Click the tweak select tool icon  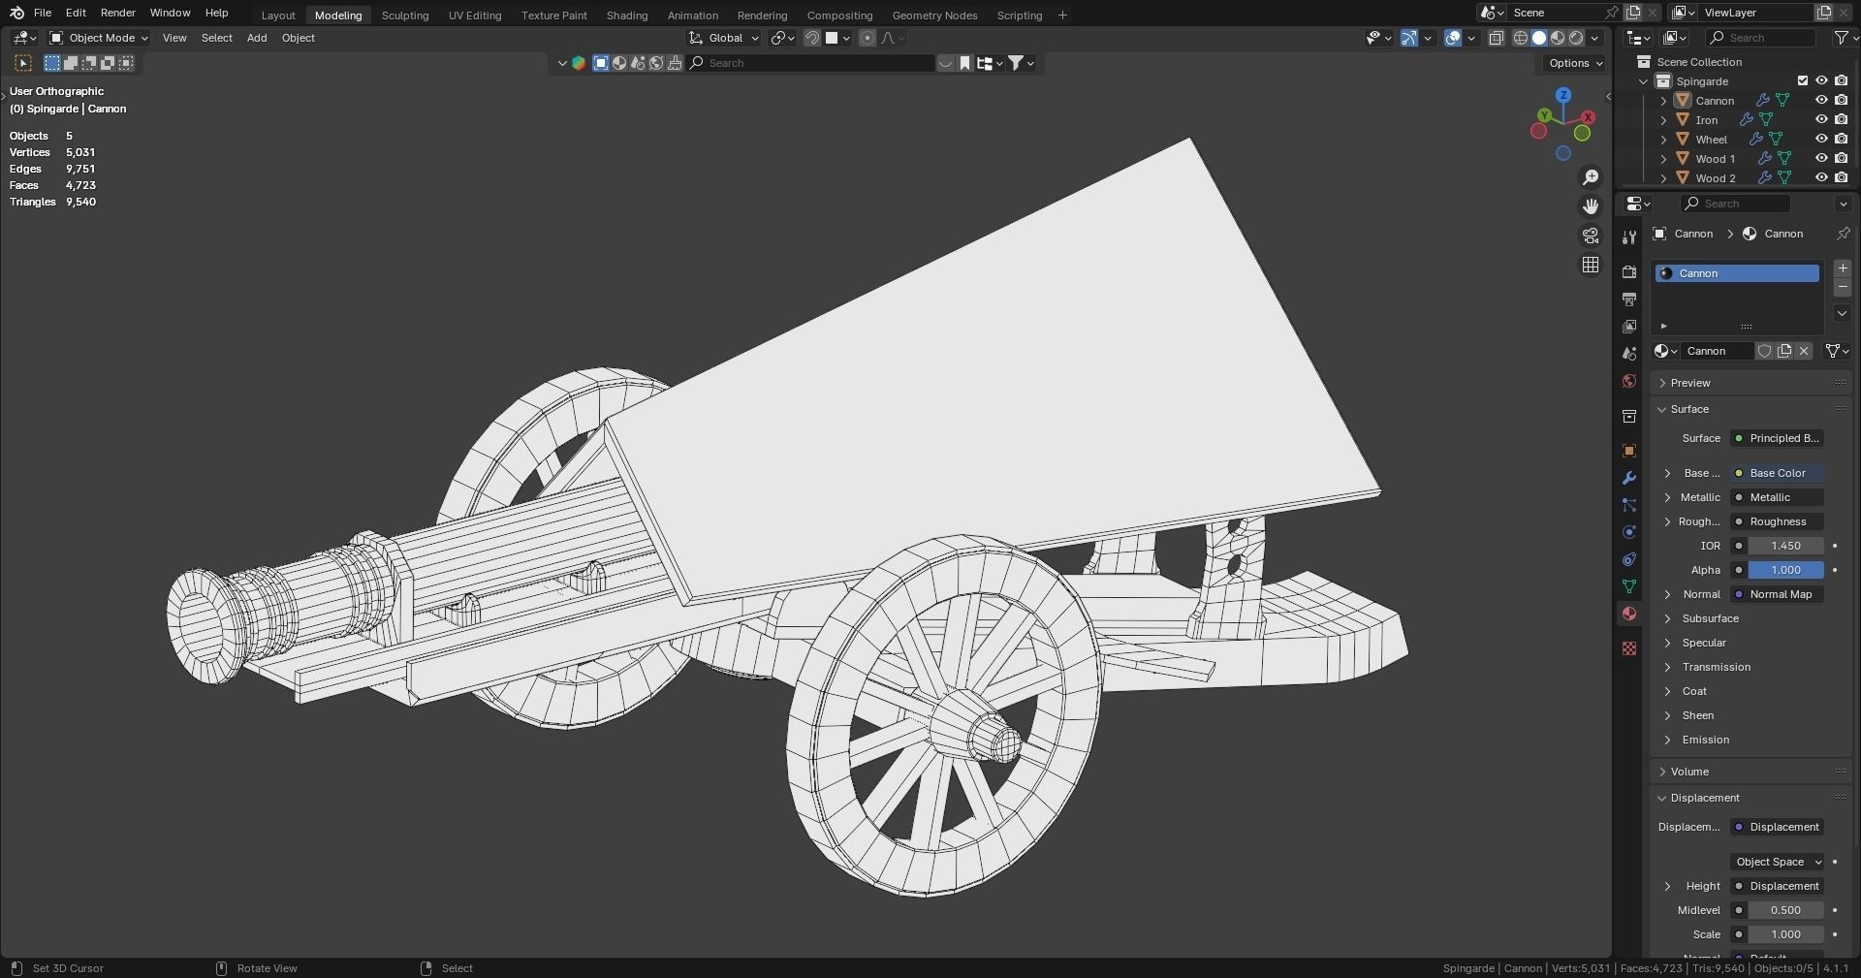pos(23,63)
